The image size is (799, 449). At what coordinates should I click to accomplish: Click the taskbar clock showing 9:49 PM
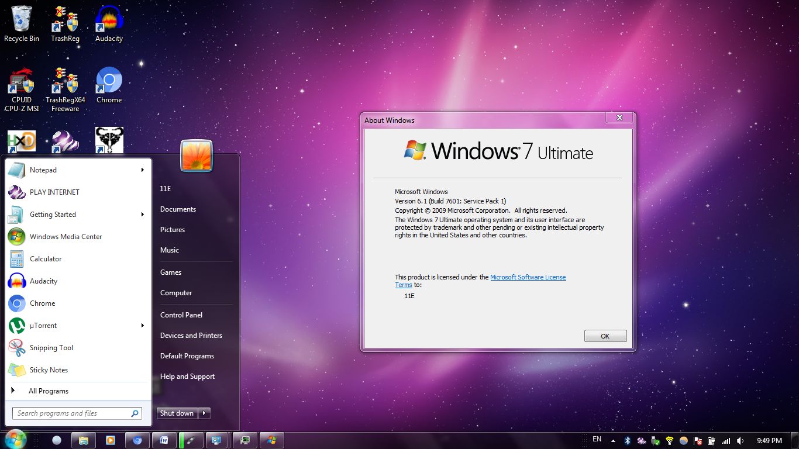(x=769, y=441)
